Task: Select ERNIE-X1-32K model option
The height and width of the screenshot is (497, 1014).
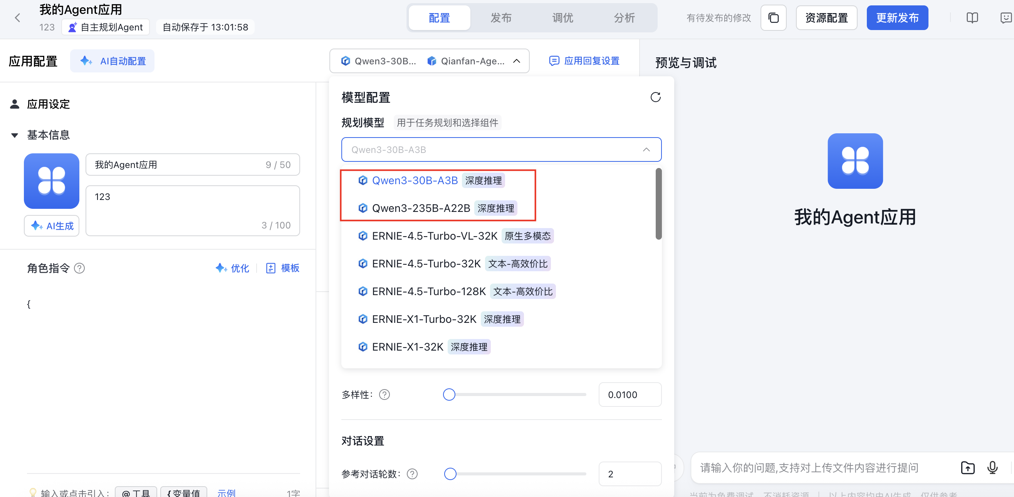Action: (501, 347)
